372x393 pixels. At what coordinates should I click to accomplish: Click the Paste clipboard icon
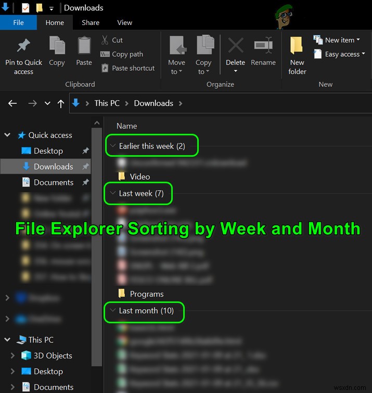pyautogui.click(x=84, y=45)
